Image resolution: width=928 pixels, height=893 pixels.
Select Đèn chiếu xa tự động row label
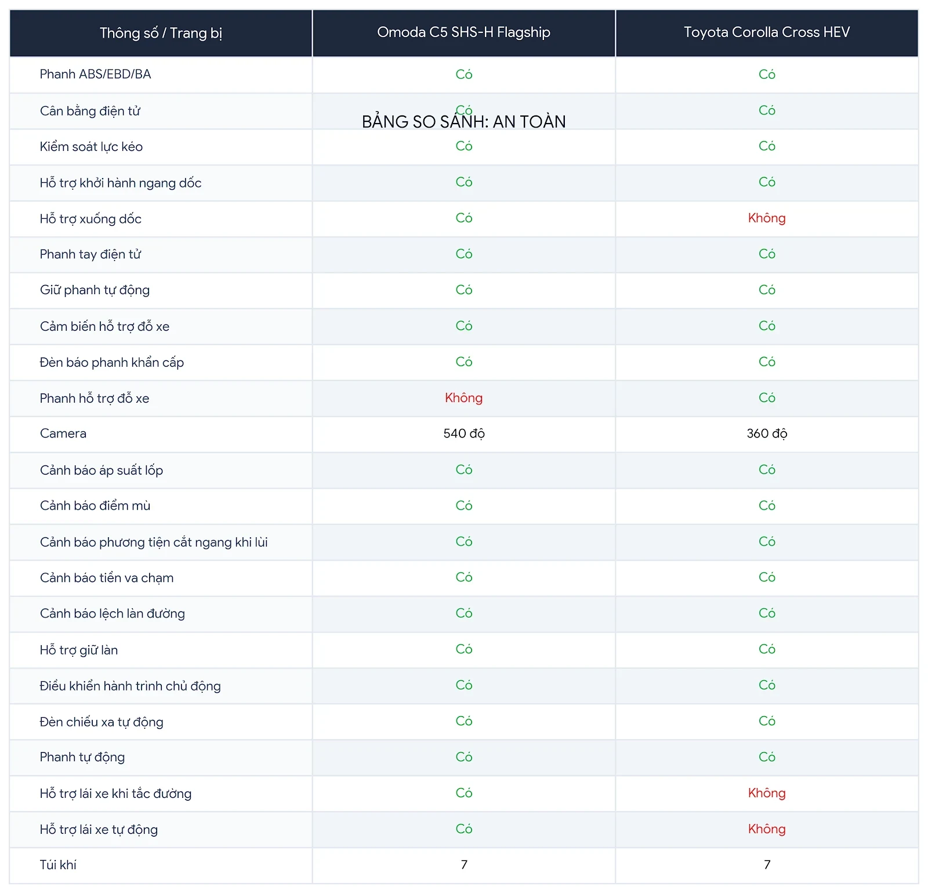[x=101, y=722]
